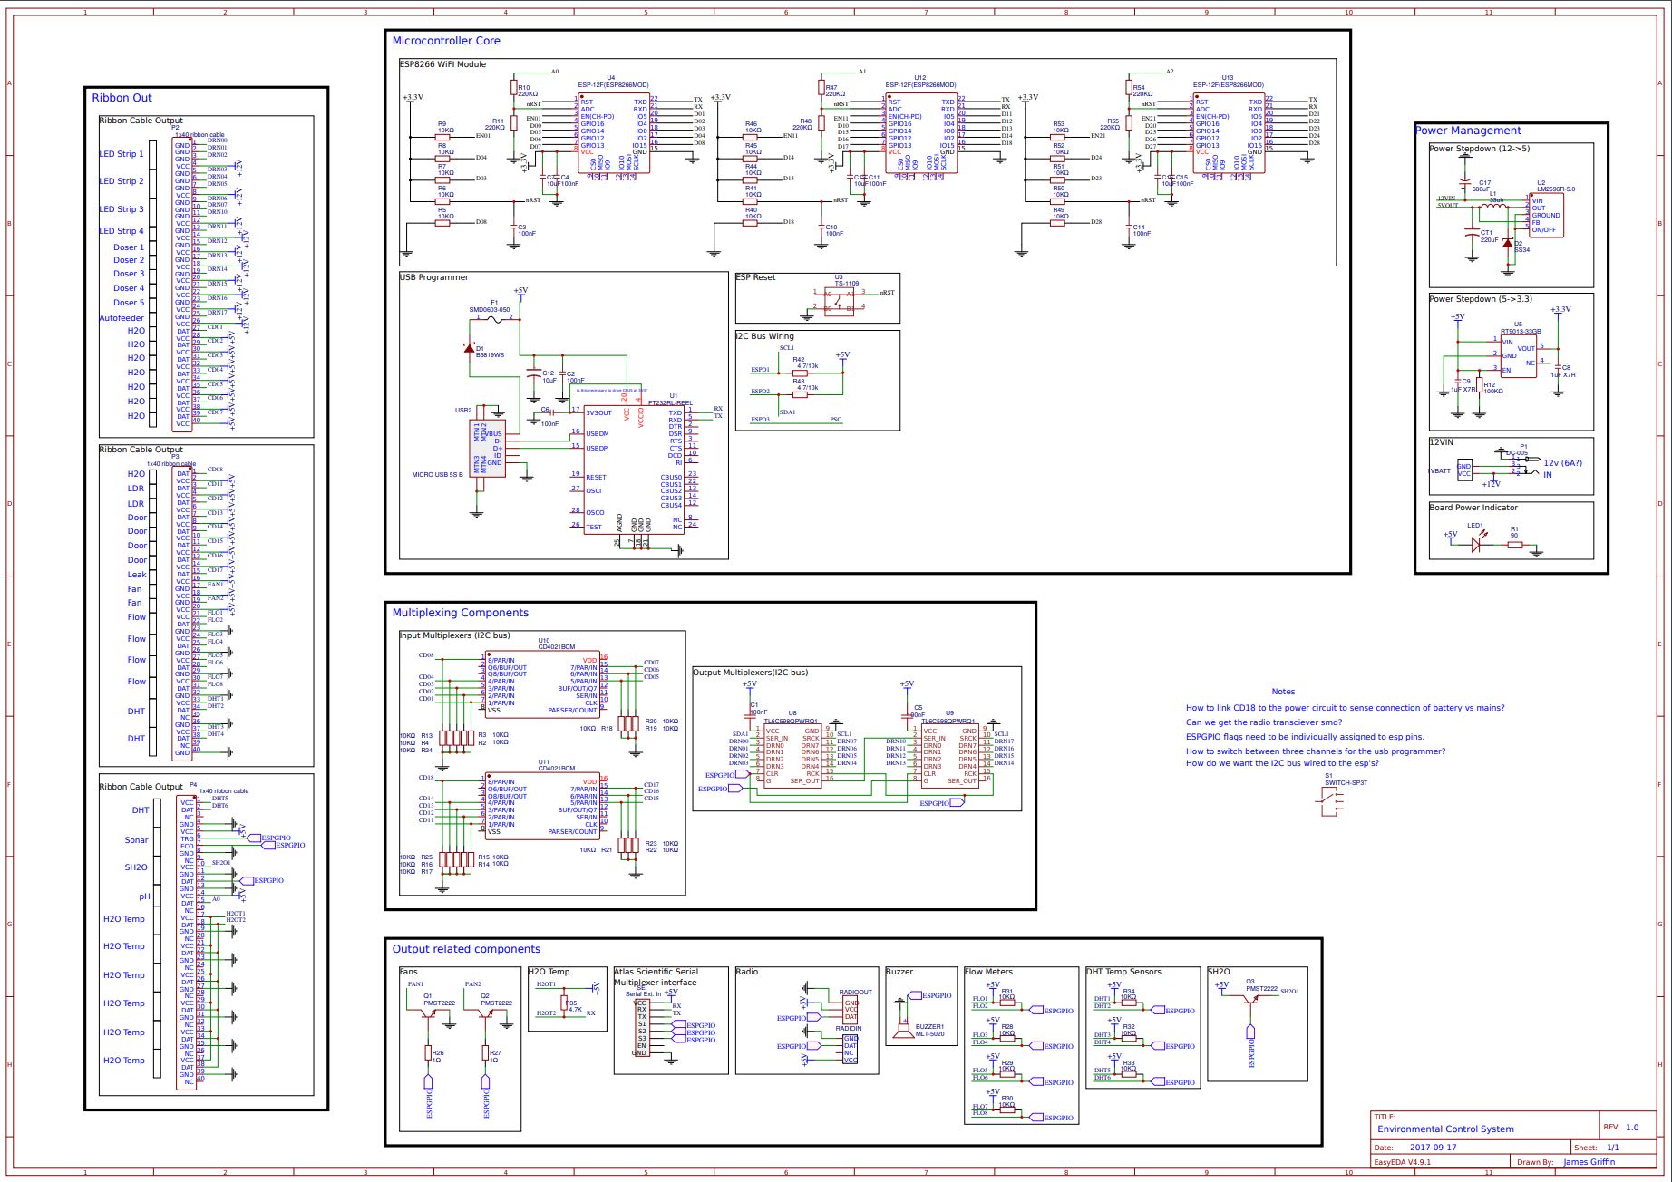Click the Q2 PMST2222 fan transistor symbol
Image resolution: width=1672 pixels, height=1182 pixels.
(485, 1012)
